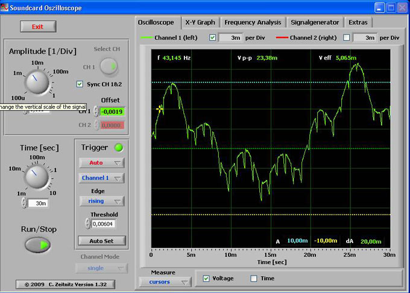Click the 30m time input field
The height and width of the screenshot is (293, 410).
pyautogui.click(x=38, y=203)
